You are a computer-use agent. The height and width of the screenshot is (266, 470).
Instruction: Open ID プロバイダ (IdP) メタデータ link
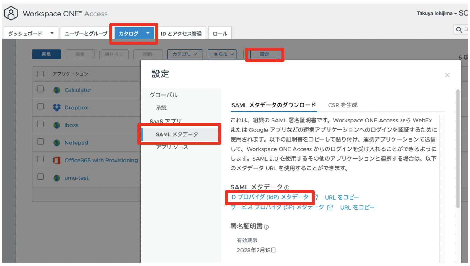pos(269,197)
